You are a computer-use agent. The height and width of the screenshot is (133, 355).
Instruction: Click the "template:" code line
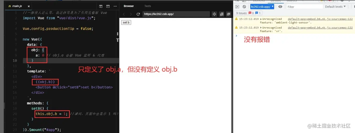(x=39, y=71)
